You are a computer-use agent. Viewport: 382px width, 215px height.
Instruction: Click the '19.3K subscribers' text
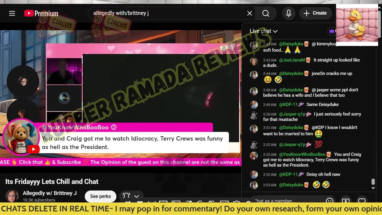click(x=39, y=200)
